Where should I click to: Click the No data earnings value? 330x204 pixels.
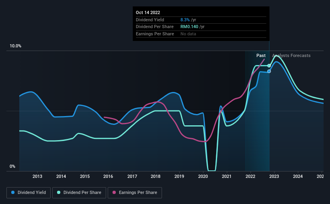pyautogui.click(x=188, y=34)
